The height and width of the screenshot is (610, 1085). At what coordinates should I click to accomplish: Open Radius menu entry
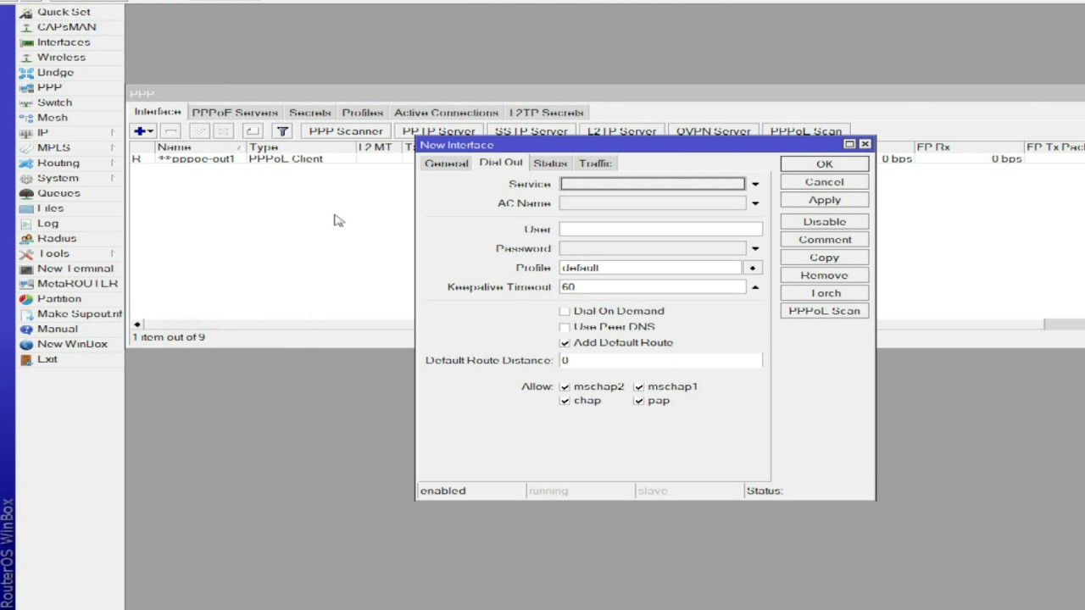pos(57,239)
